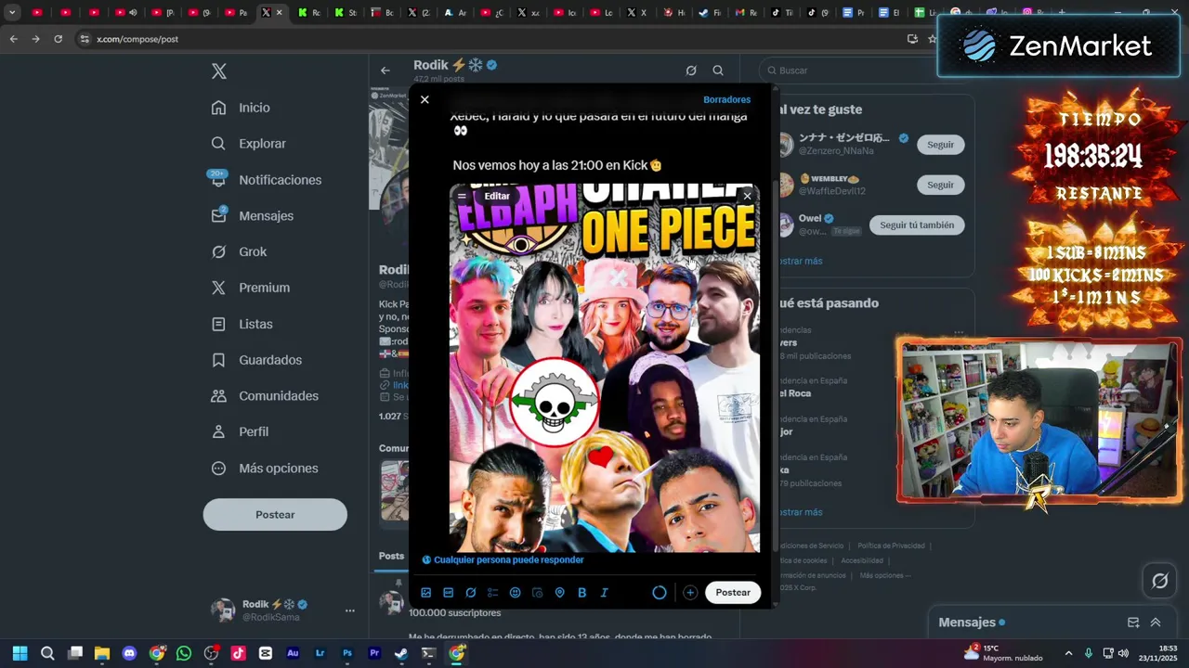Expand the Mensajes drawer

1156,623
